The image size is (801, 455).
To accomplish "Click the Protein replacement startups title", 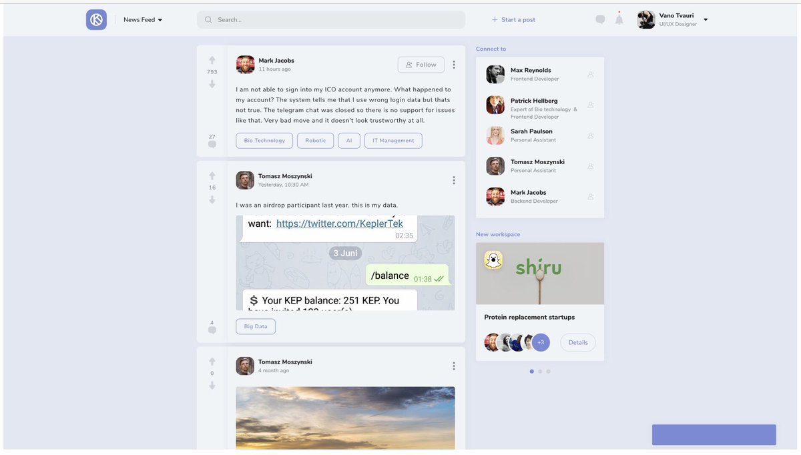I will coord(529,318).
